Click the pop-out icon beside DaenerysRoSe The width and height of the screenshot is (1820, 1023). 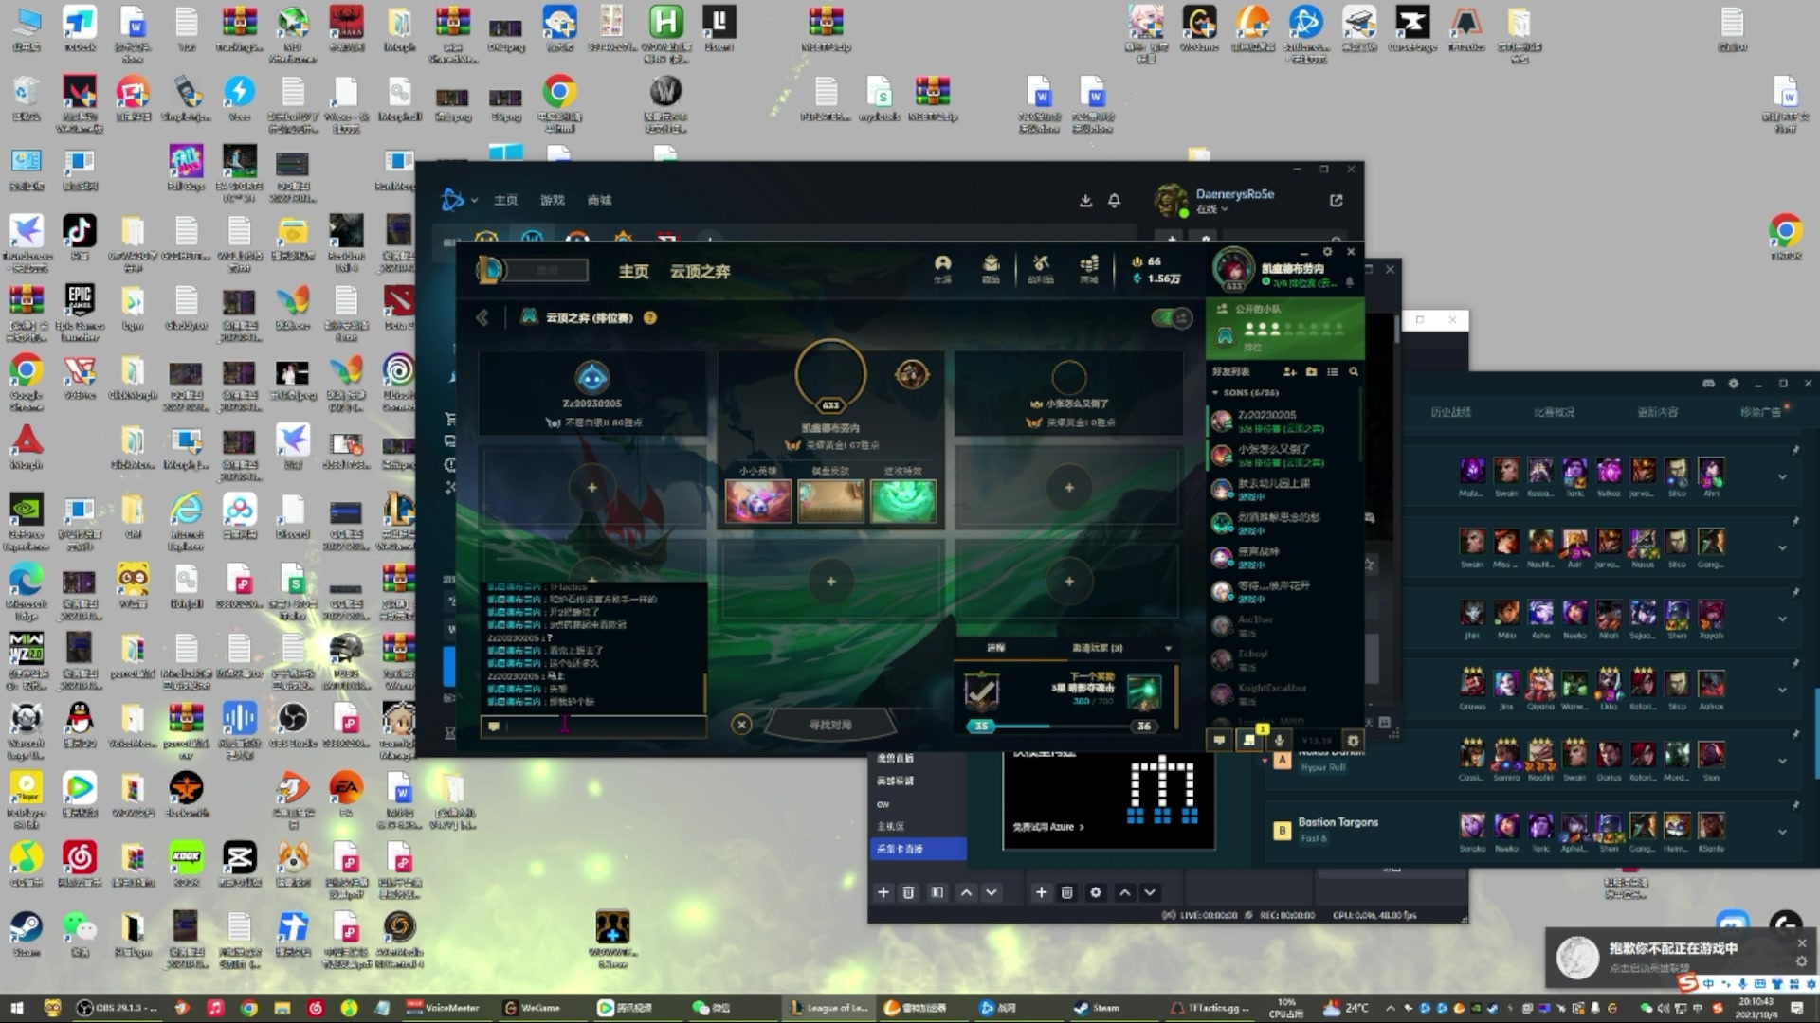[1337, 200]
